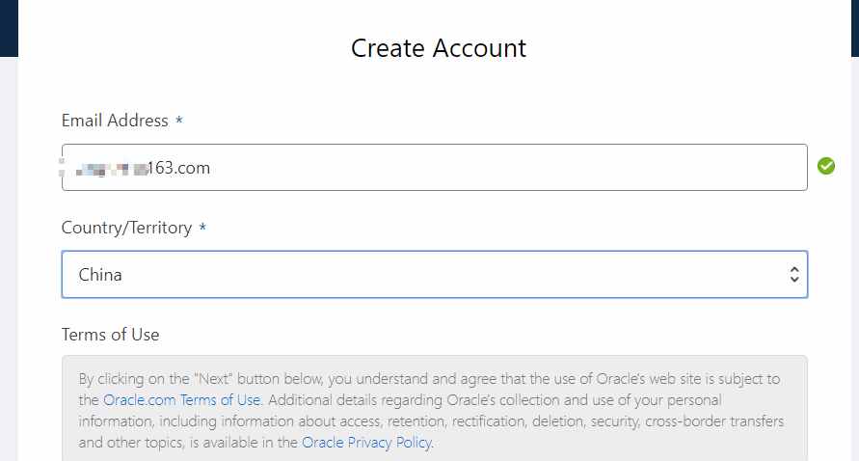
Task: Click the quoted "Next" word in terms text
Action: (x=214, y=379)
